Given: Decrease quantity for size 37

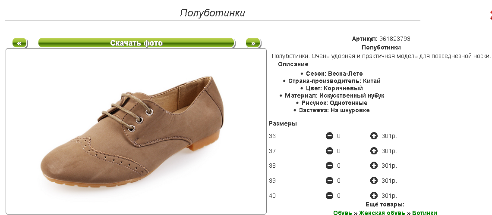Looking at the screenshot, I should (329, 151).
